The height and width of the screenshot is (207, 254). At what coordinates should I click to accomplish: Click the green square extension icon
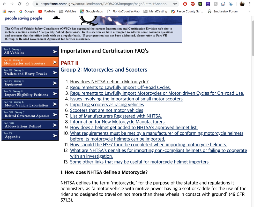(200, 4)
